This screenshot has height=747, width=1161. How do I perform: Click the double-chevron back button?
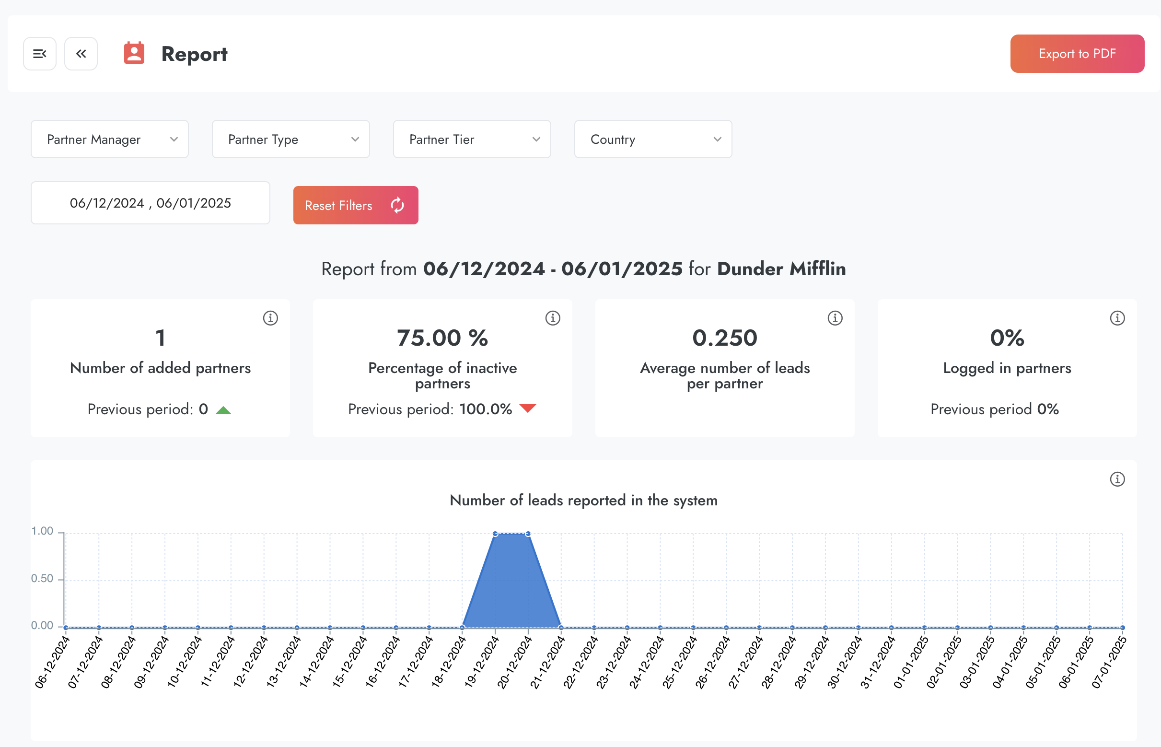(x=81, y=54)
